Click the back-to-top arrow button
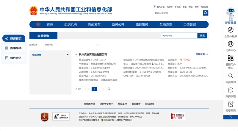238x131 pixels. tap(231, 117)
